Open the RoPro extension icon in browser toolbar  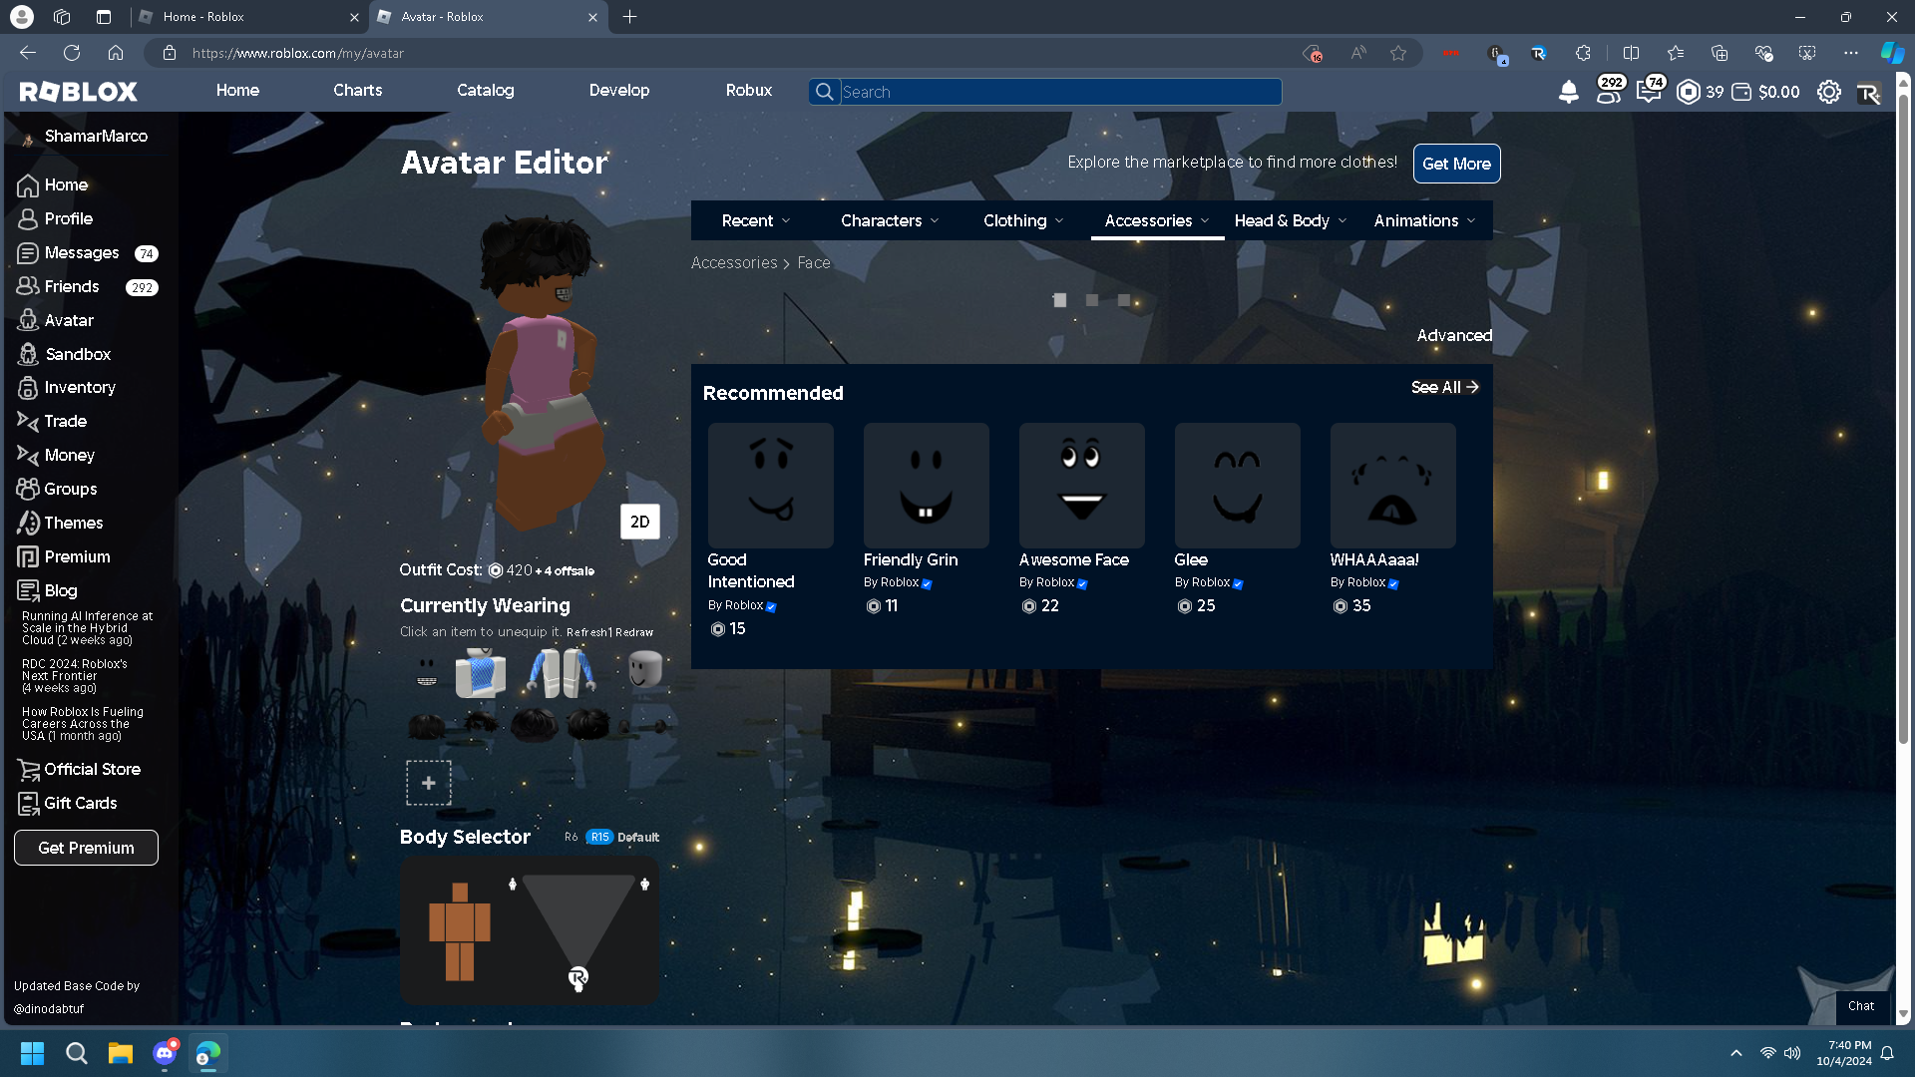[1539, 53]
